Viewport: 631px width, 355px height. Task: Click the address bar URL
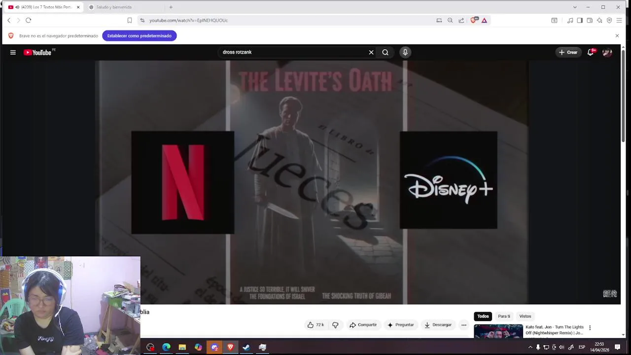pyautogui.click(x=188, y=20)
